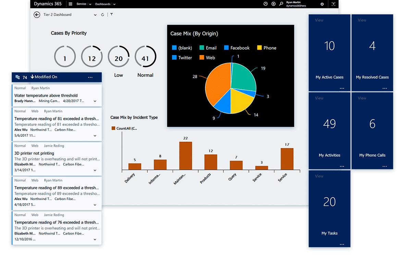This screenshot has height=267, width=405.
Task: Open ellipsis on My Resolved Cases tile
Action: tap(384, 88)
